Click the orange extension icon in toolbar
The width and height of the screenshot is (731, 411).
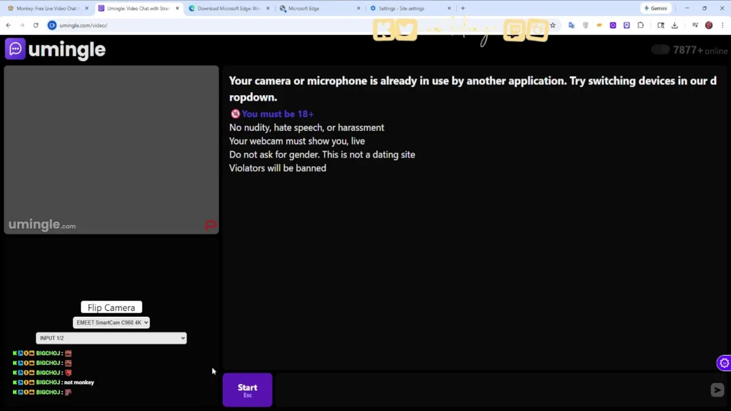click(x=599, y=25)
